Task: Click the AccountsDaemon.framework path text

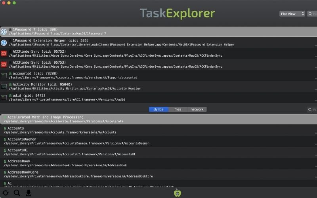Action: [x=76, y=143]
